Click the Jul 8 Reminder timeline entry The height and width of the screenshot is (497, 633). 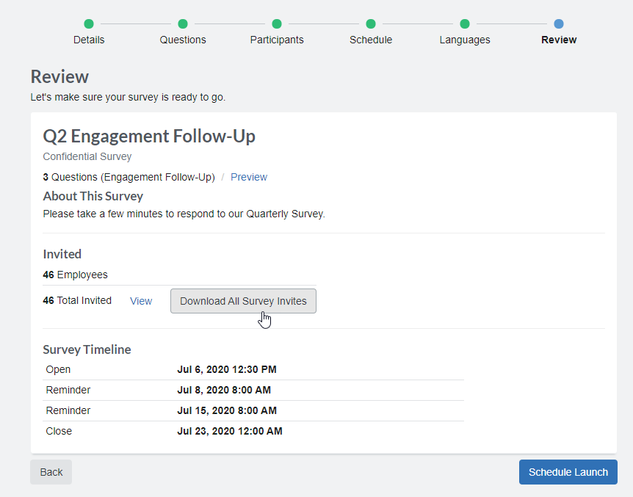[x=228, y=390]
